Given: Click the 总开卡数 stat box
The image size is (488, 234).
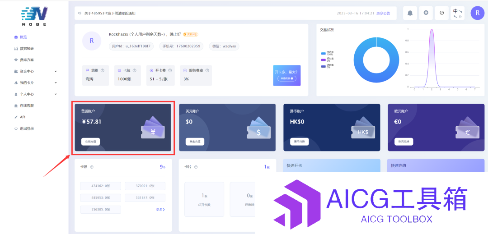Looking at the screenshot, I should pos(204,199).
